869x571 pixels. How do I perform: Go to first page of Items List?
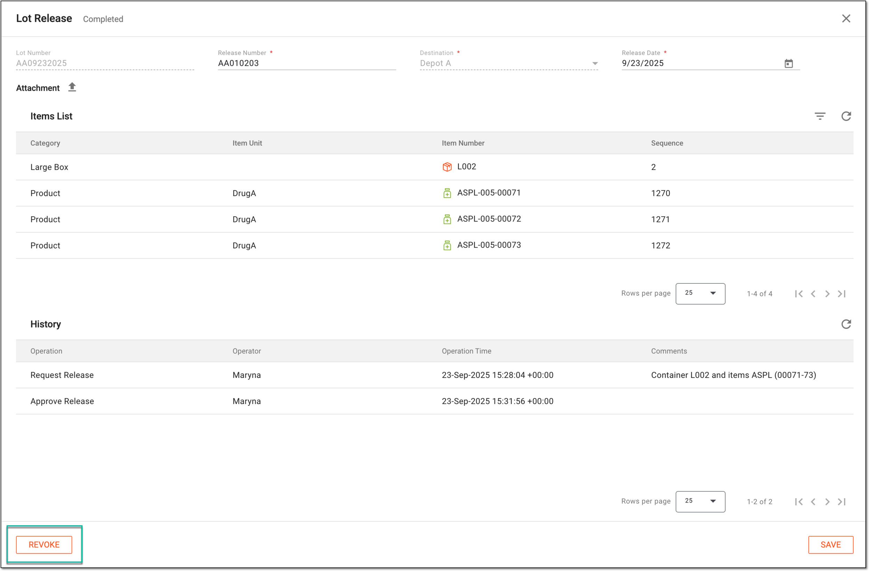[x=799, y=294]
